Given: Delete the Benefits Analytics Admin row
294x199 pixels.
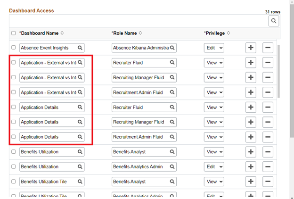Looking at the screenshot, I should [x=268, y=167].
